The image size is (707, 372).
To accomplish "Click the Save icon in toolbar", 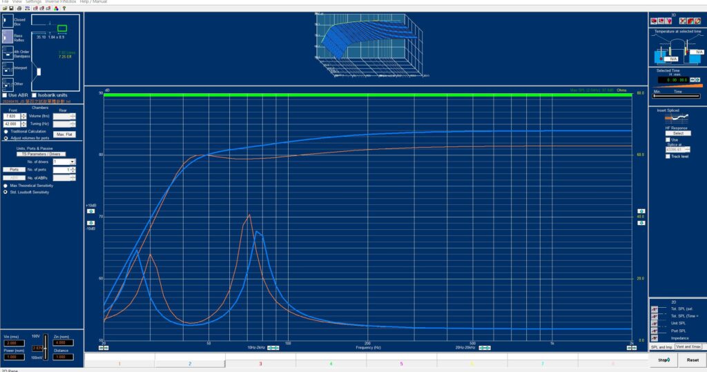I will point(10,8).
